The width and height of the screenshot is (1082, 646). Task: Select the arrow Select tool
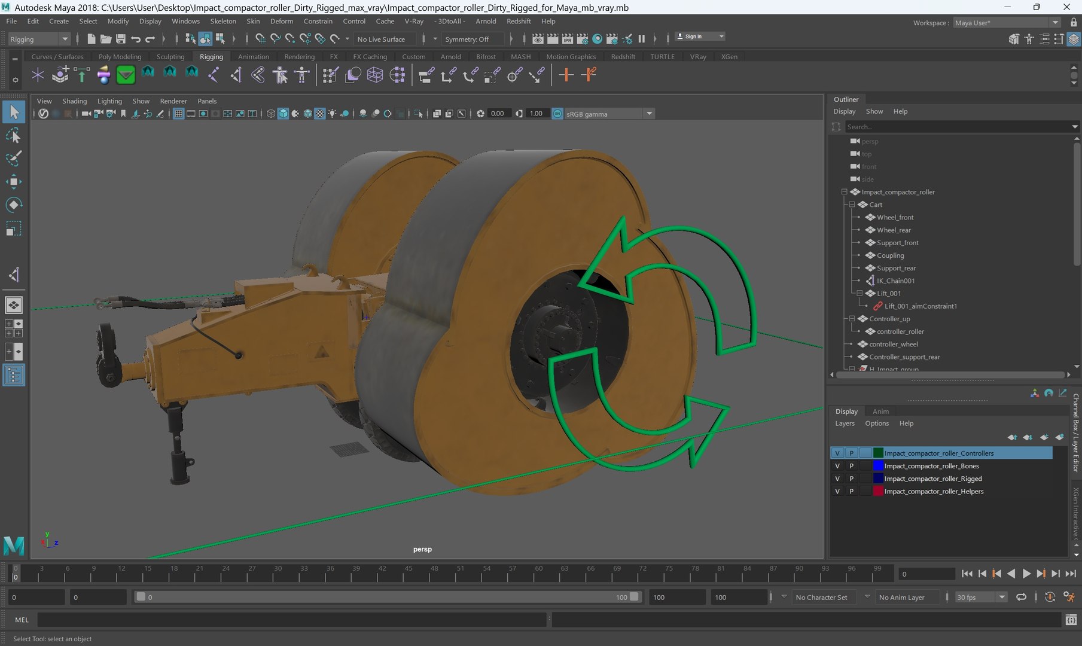click(14, 112)
